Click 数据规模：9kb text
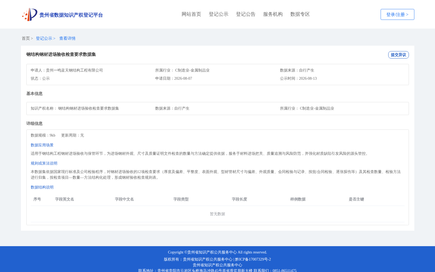435x272 pixels. click(43, 135)
